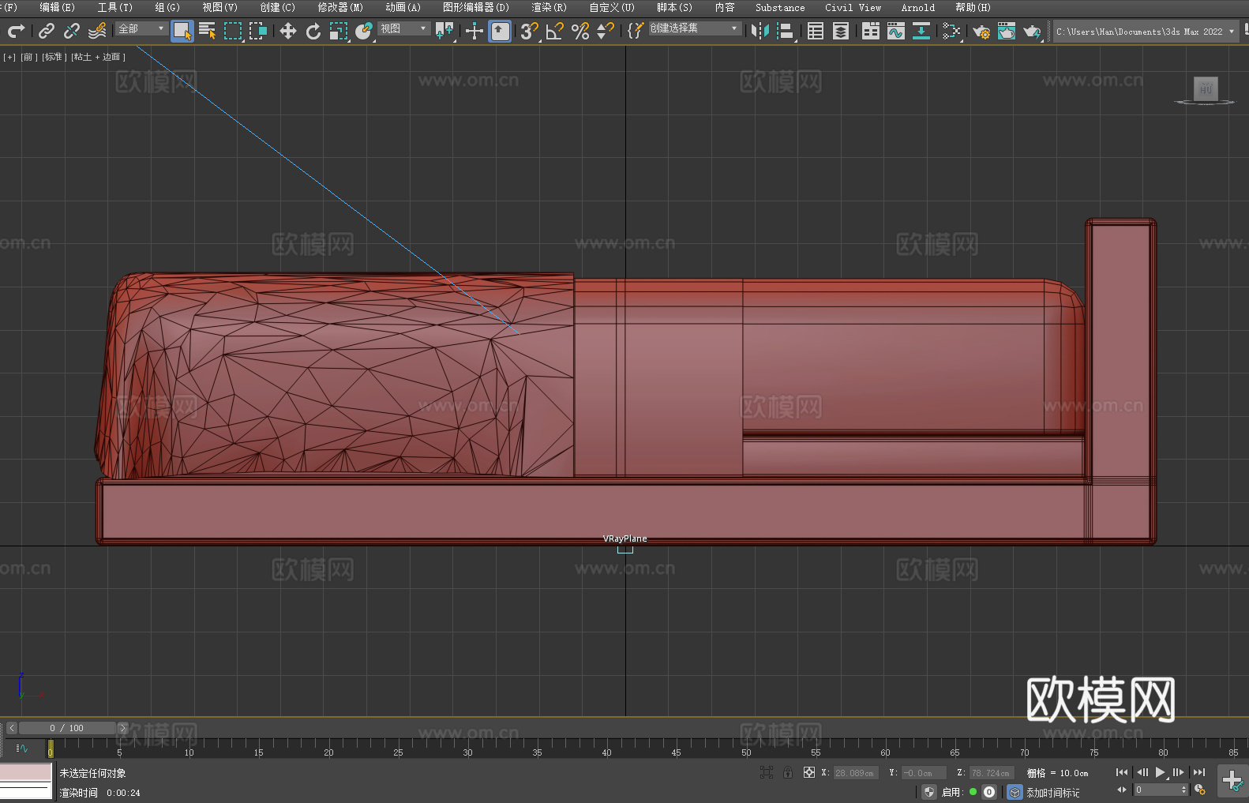Click the 添加时间标记 label

[1052, 792]
